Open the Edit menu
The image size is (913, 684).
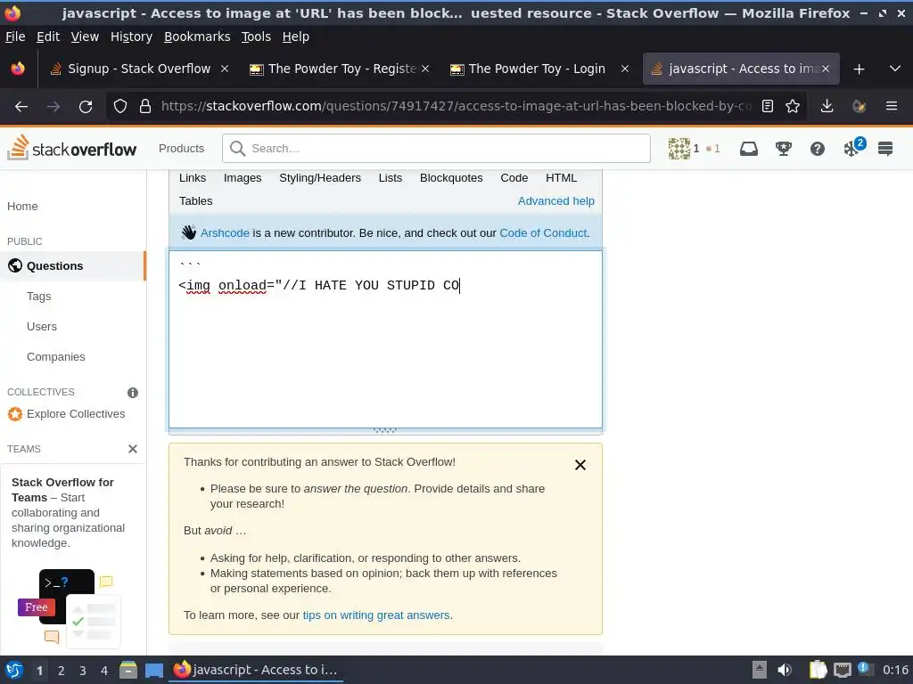48,37
